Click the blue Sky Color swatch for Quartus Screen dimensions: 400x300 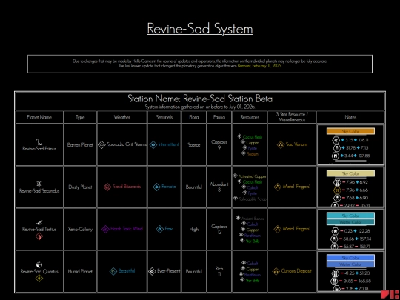tap(350, 258)
